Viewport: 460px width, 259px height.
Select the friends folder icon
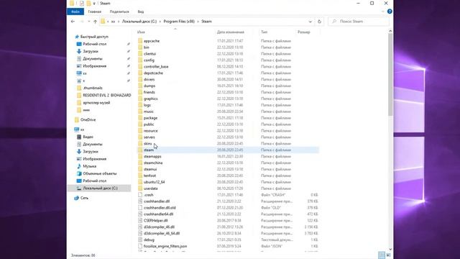[140, 92]
